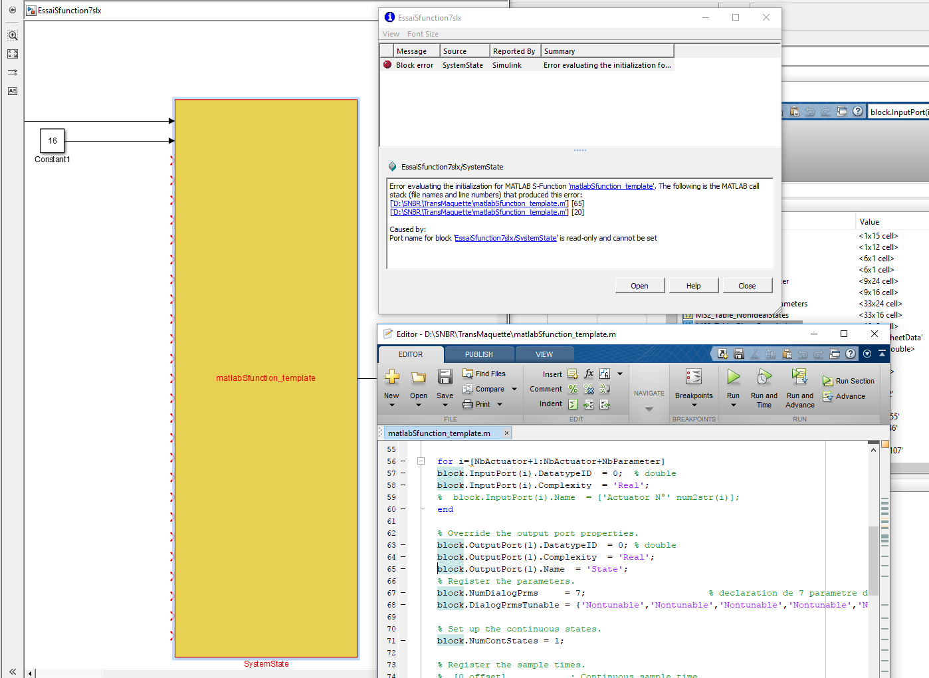
Task: Click Run and Time icon
Action: 764,377
